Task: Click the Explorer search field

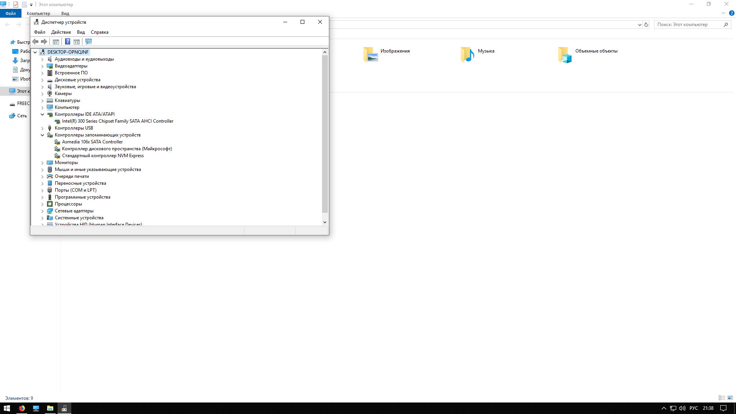Action: click(688, 25)
